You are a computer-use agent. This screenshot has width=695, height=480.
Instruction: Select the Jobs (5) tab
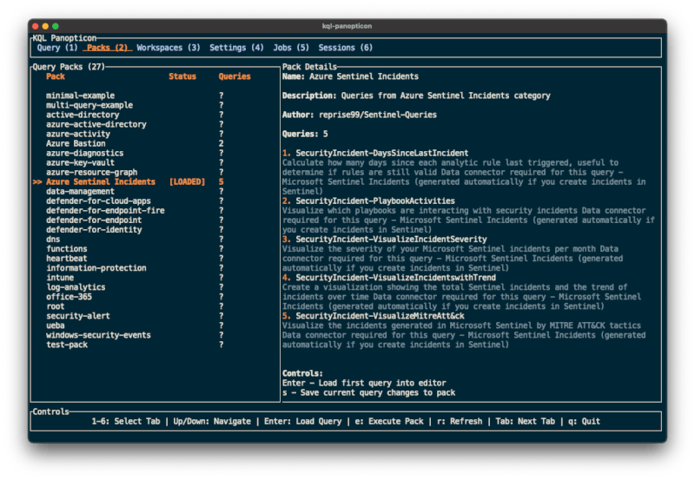point(290,48)
